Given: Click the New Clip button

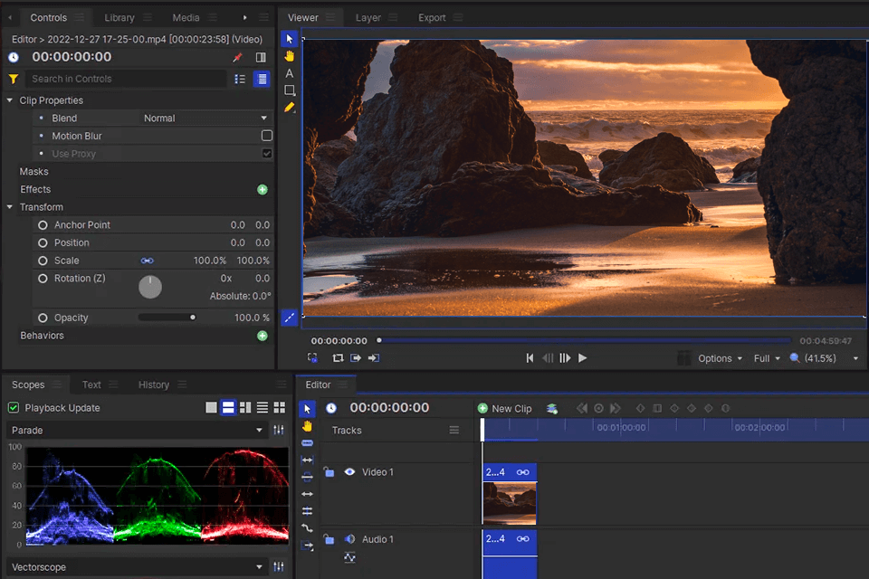Looking at the screenshot, I should 505,408.
